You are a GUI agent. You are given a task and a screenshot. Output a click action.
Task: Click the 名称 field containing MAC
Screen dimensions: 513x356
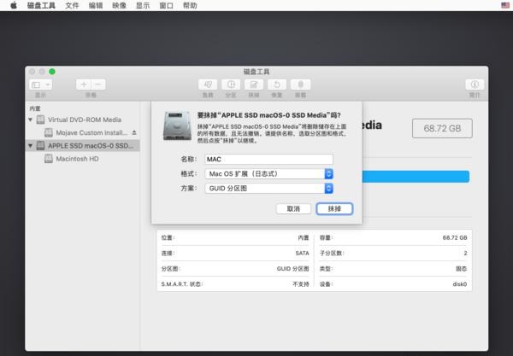(269, 160)
